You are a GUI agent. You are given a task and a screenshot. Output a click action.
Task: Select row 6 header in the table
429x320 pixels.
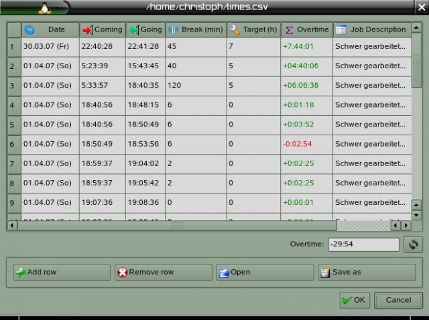click(x=11, y=144)
